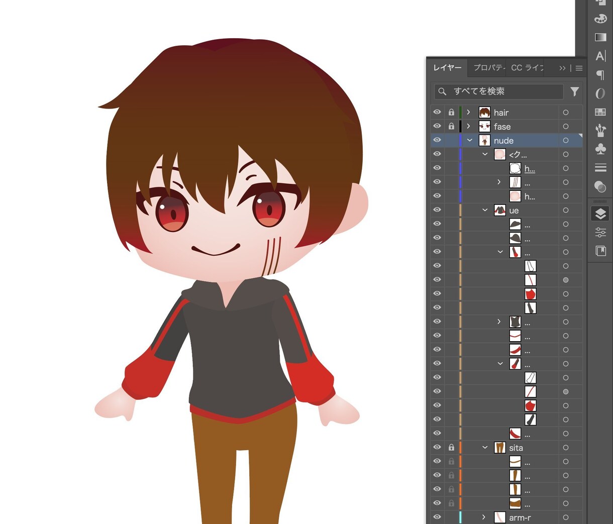Select the arm-r layer thumbnail

tap(499, 517)
